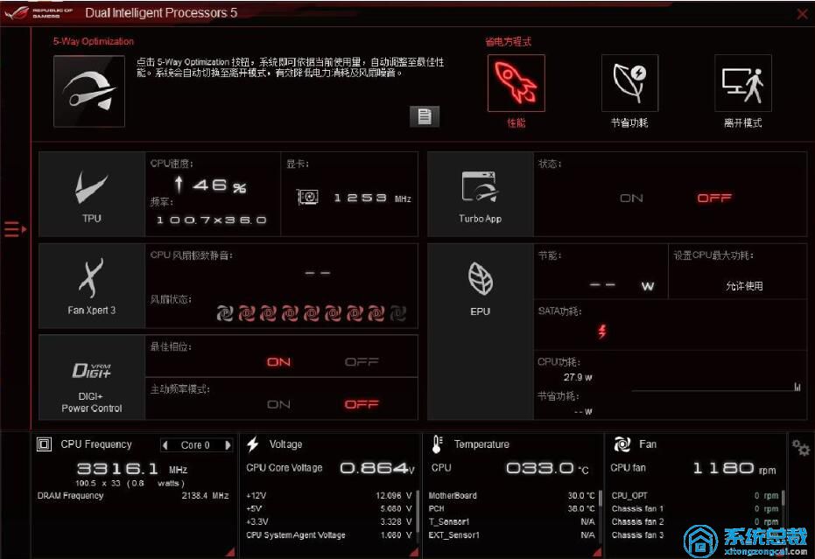
Task: Click the MotherBoard temperature row
Action: [x=511, y=496]
